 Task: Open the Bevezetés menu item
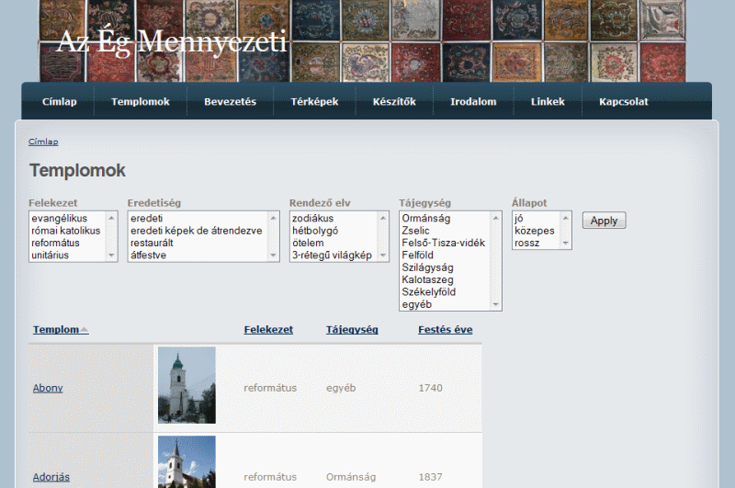click(x=231, y=102)
